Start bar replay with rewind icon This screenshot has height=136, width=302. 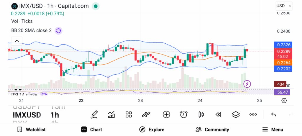coord(218,114)
